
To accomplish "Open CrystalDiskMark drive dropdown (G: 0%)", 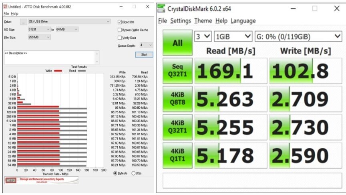I will point(298,36).
